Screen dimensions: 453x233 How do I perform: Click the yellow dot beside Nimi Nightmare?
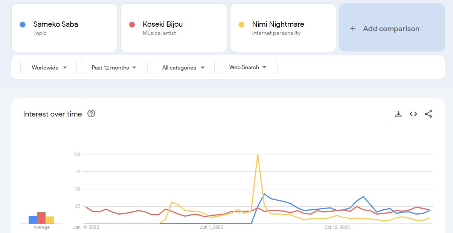241,25
